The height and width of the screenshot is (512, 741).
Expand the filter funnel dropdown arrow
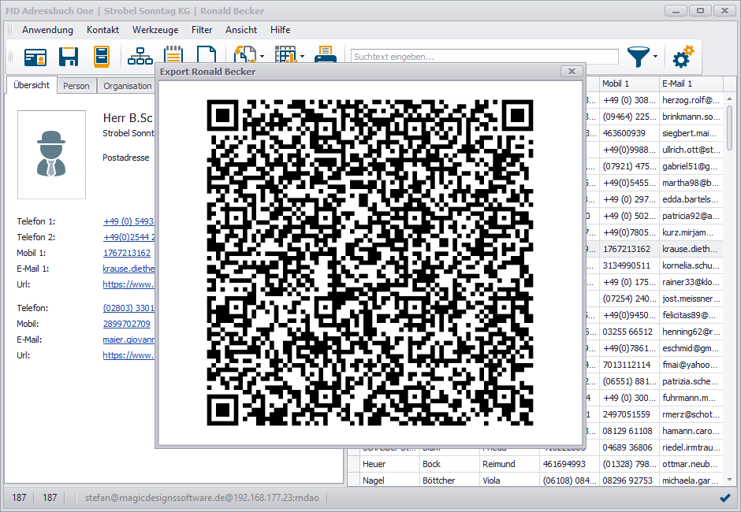655,57
